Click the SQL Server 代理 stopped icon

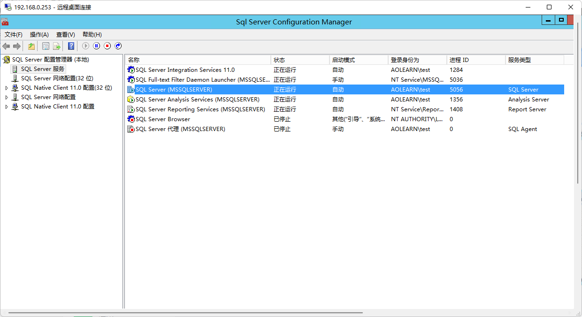131,129
